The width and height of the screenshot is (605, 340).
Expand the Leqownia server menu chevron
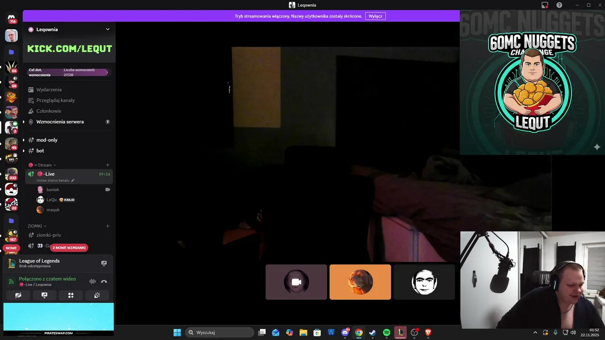108,29
